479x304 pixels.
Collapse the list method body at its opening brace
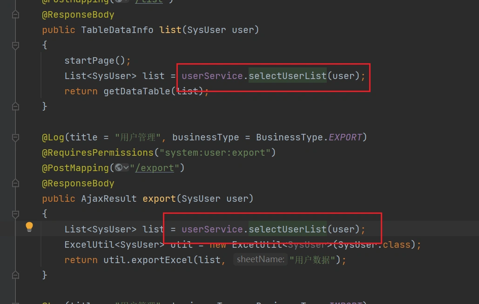(x=15, y=46)
